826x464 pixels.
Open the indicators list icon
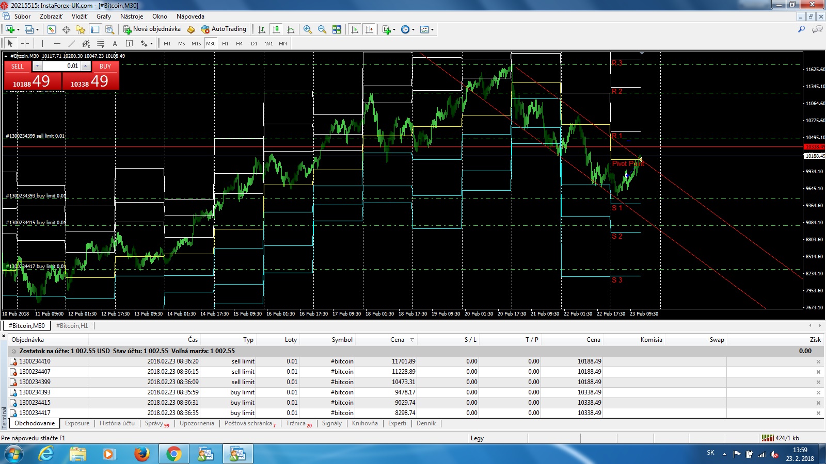[386, 29]
